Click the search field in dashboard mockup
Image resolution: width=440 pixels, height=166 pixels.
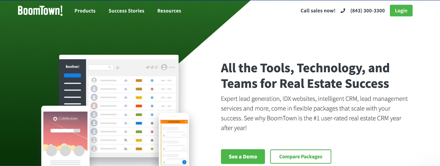click(x=101, y=67)
